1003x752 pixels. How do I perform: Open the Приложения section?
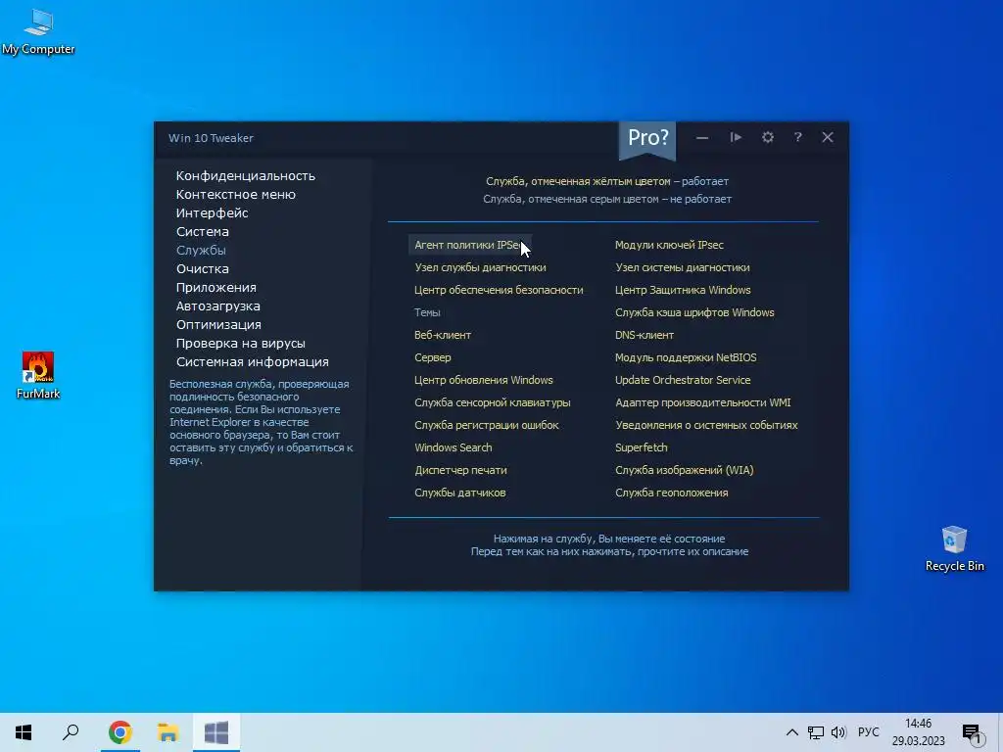click(x=216, y=287)
